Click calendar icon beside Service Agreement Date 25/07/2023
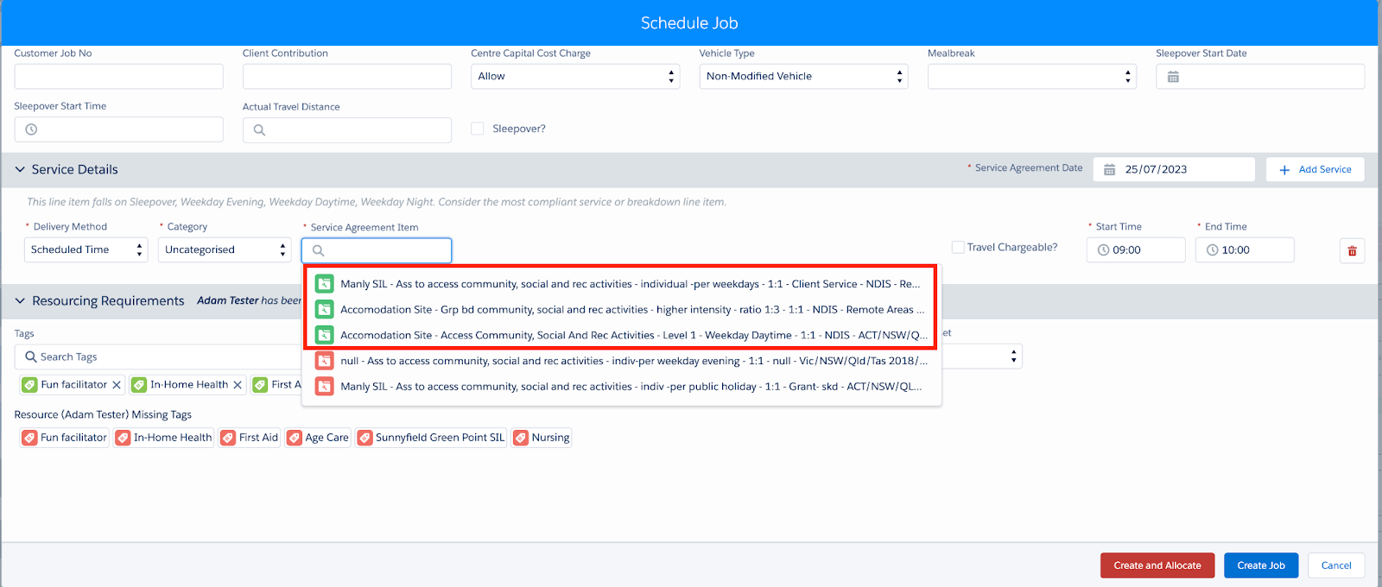This screenshot has width=1382, height=587. pos(1110,170)
